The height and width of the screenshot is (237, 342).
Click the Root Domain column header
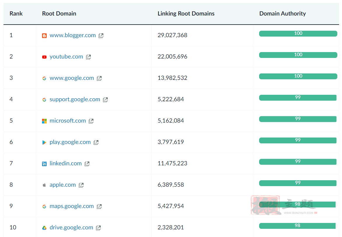coord(59,13)
